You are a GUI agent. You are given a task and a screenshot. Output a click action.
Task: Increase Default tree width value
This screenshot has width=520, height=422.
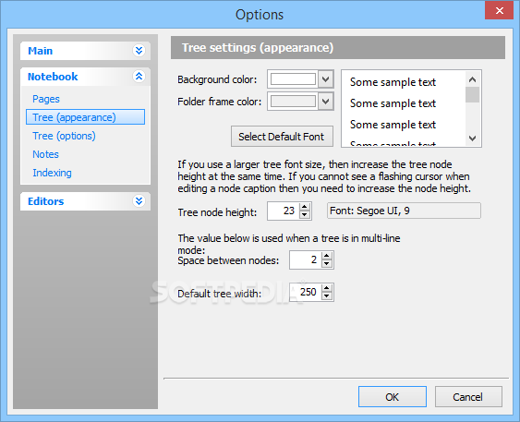[327, 288]
